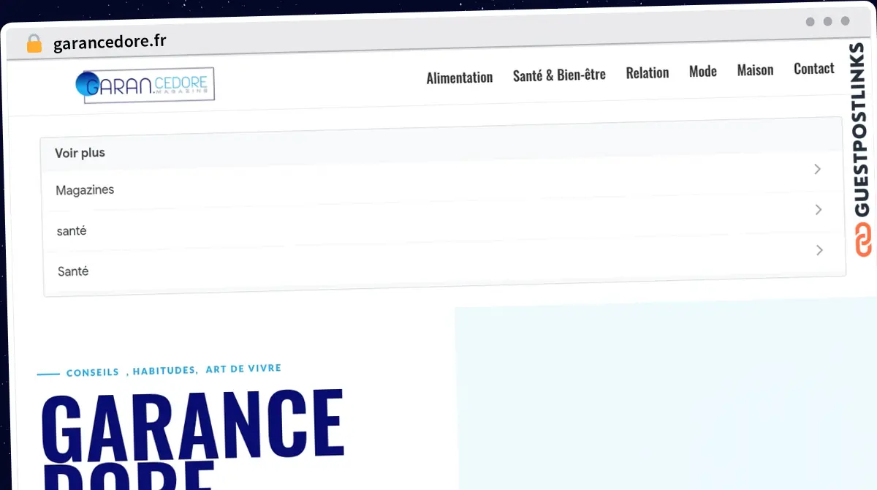Click the HABITUDES tag label

[164, 370]
